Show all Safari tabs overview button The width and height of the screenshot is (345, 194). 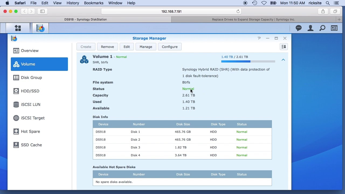coord(335,11)
